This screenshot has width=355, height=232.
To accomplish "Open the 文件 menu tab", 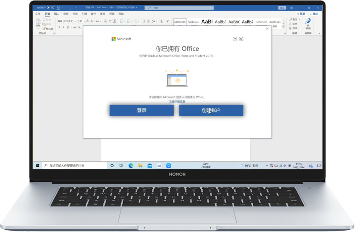I will [x=38, y=14].
